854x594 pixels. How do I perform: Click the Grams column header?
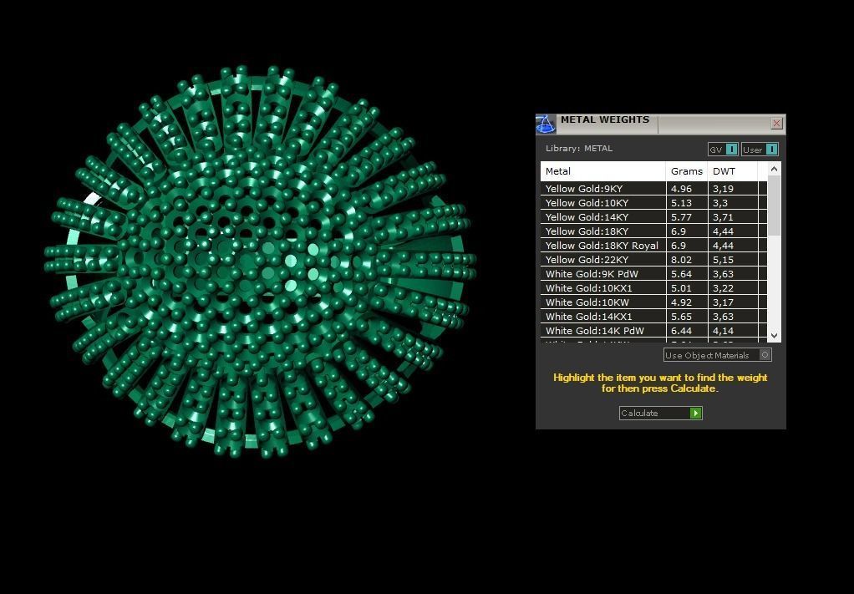(x=687, y=171)
